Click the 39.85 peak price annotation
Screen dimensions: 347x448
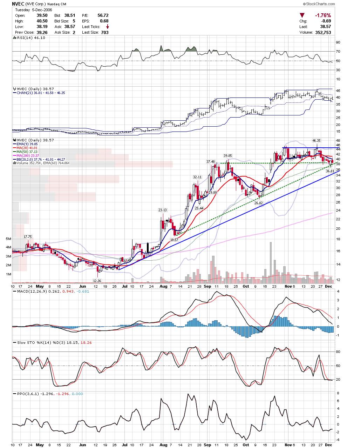pyautogui.click(x=228, y=155)
